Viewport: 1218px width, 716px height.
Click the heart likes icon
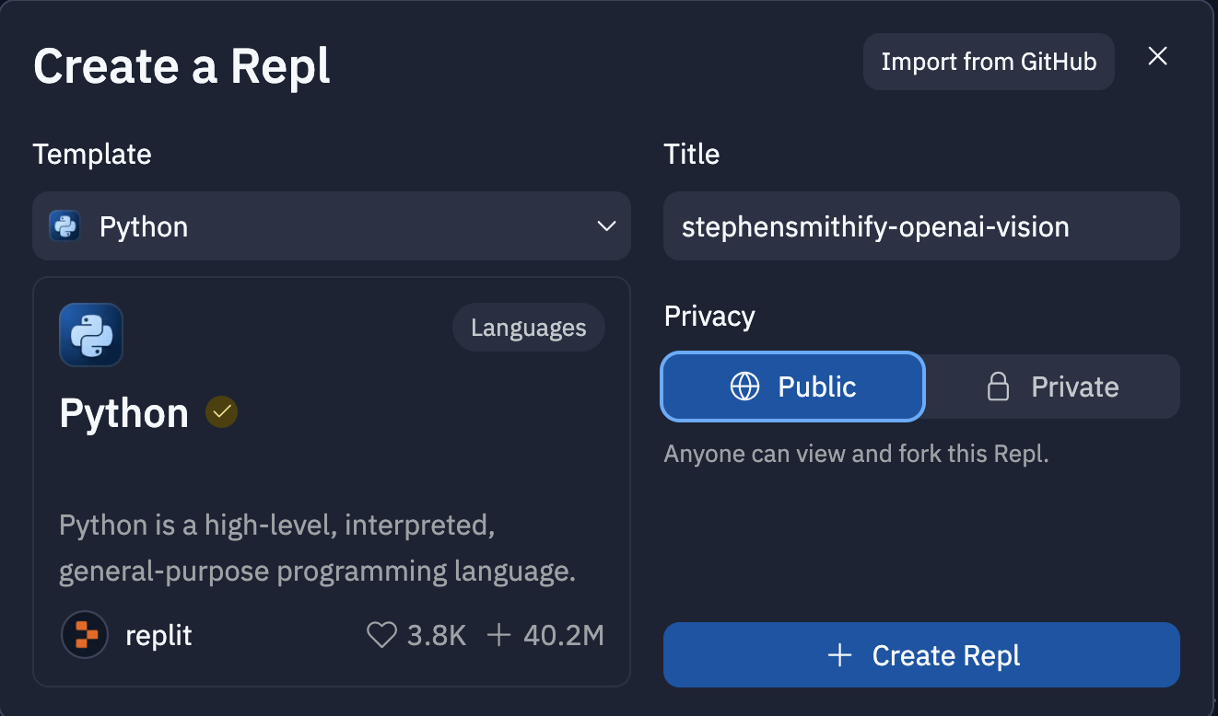381,635
